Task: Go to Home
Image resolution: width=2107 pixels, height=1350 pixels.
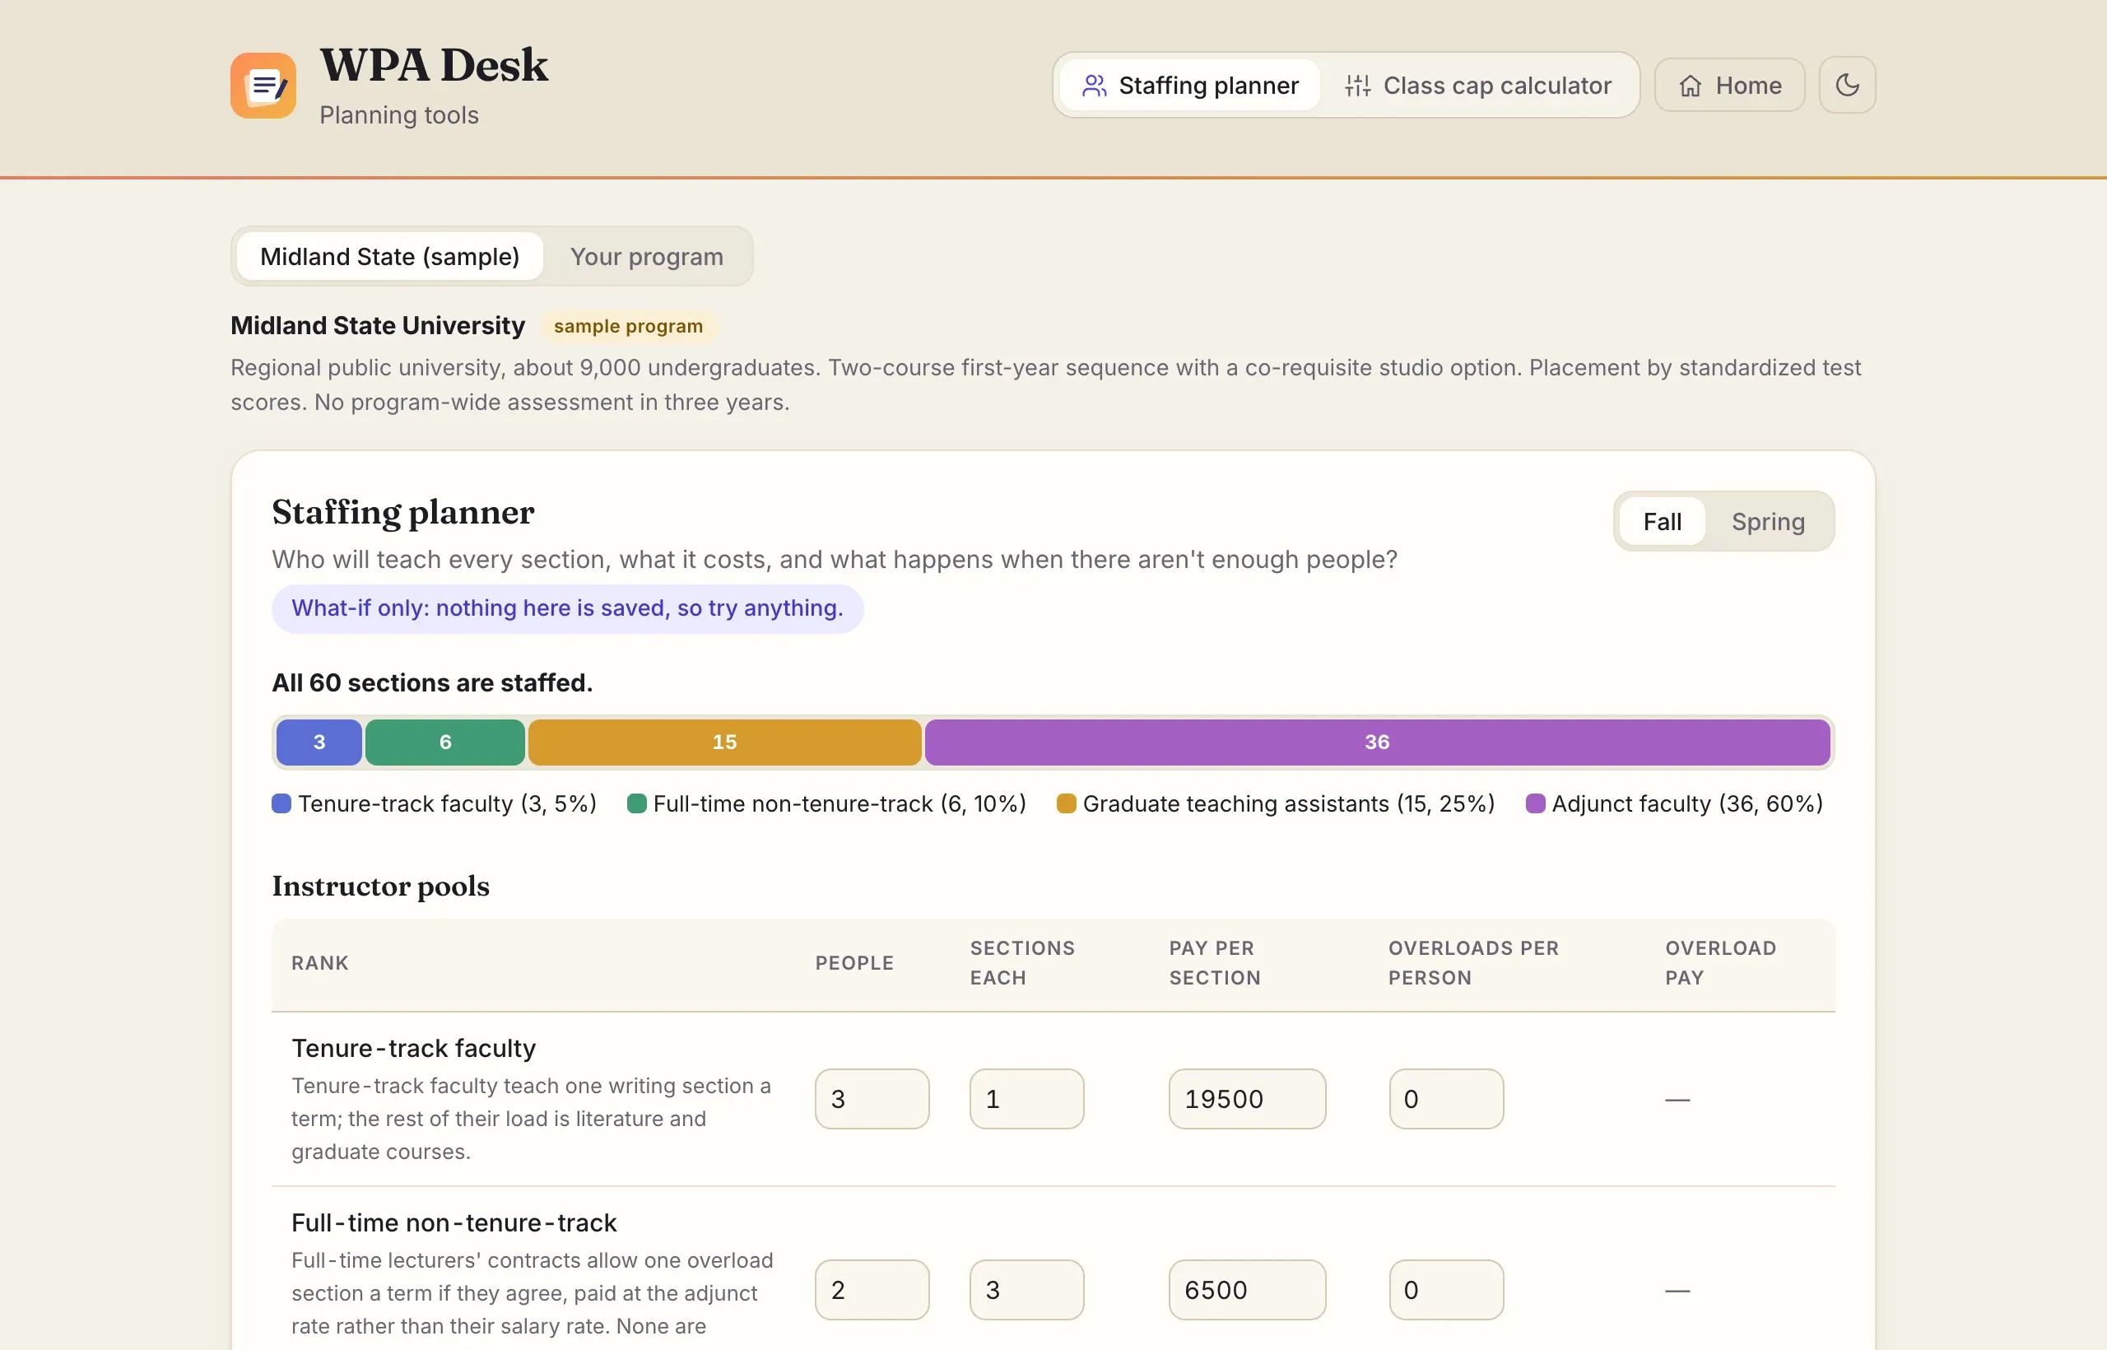Action: tap(1729, 85)
